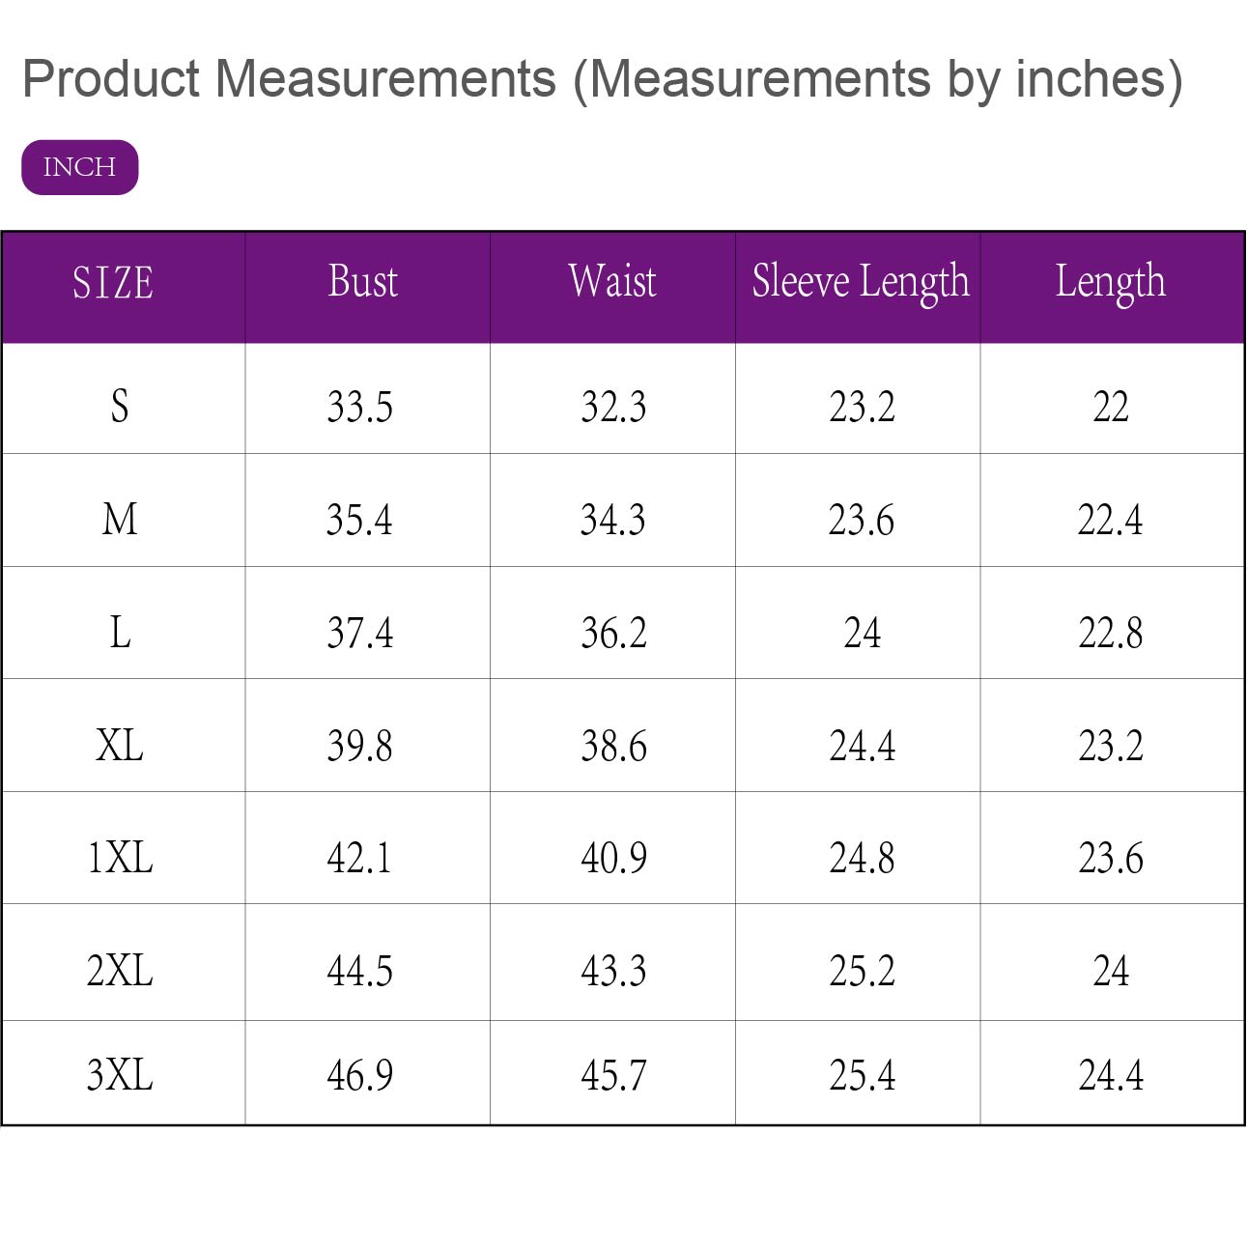
Task: Click the SIZE column header
Action: [113, 284]
